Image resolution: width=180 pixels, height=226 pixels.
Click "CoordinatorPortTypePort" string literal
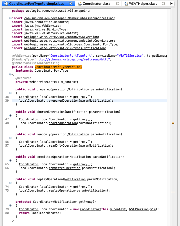click(x=70, y=56)
